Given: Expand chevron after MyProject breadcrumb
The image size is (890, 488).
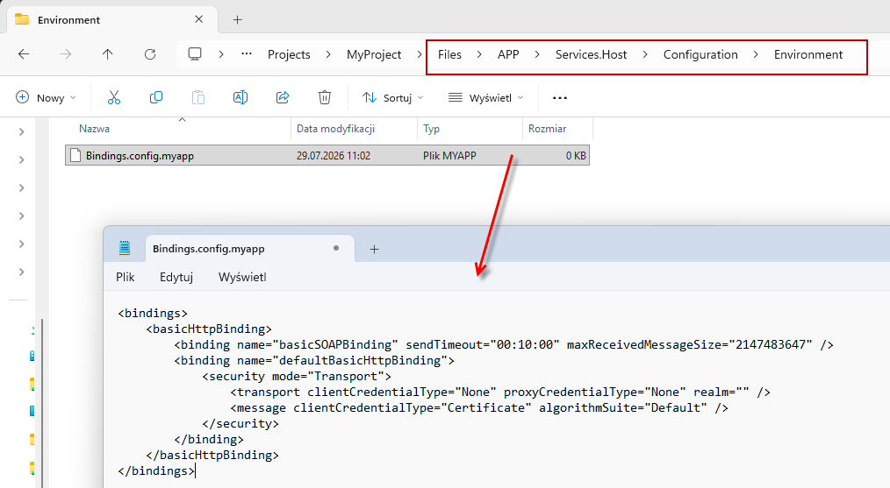Looking at the screenshot, I should [420, 54].
